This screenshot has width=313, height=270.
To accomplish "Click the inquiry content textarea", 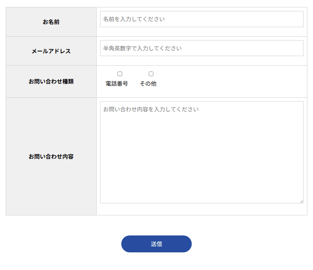I will click(202, 152).
